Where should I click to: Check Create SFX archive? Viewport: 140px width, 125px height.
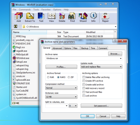(x=84, y=81)
